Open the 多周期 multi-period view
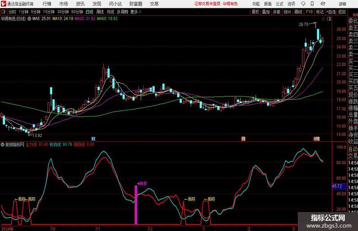This screenshot has width=358, height=231. click(122, 12)
